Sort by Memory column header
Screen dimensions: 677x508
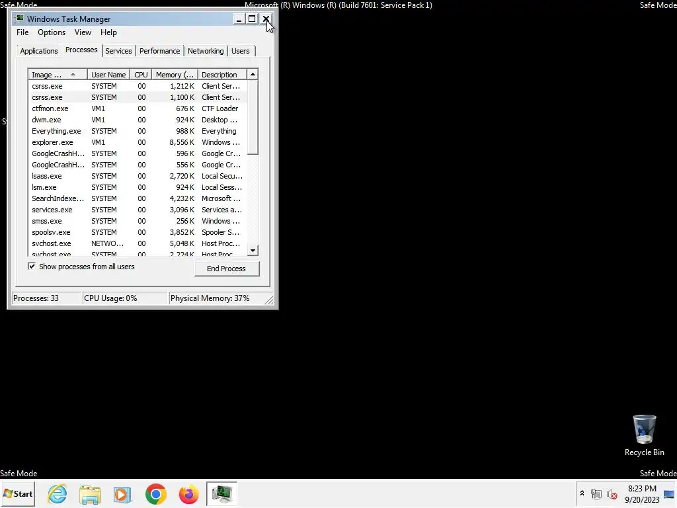[x=175, y=74]
